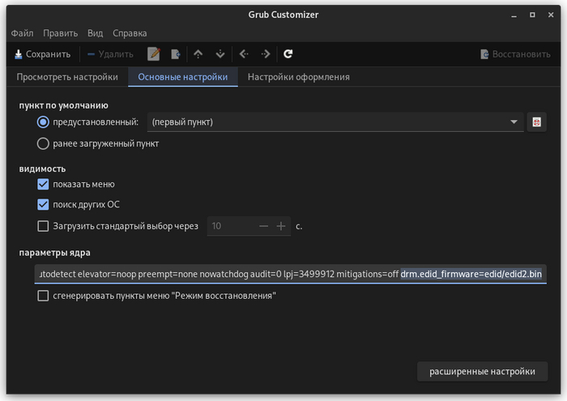567x401 pixels.
Task: Enable Загрузить стандартный выбор через checkbox
Action: pos(44,226)
